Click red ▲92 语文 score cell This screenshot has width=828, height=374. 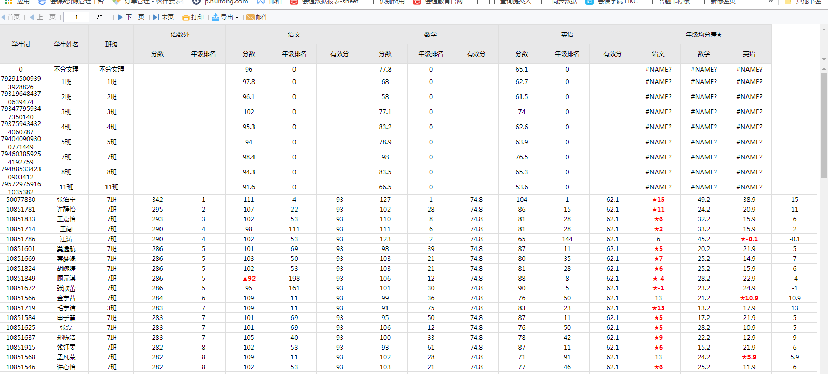[249, 279]
